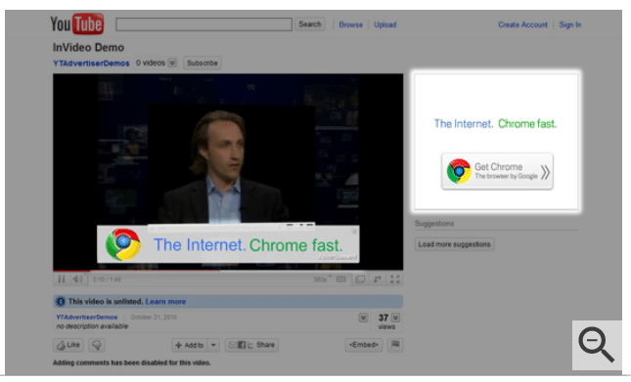The width and height of the screenshot is (631, 382).
Task: Click the overlay ad text 'The Internet. Chrome fast.'
Action: coord(248,245)
